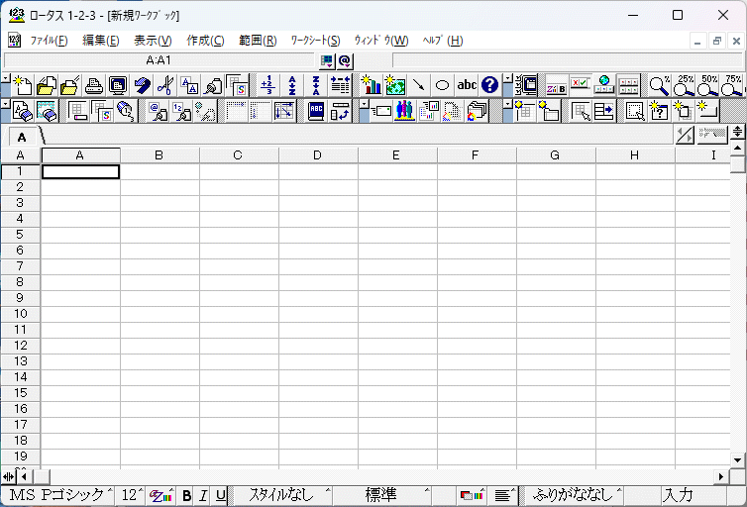Click the sum (+2/3) SmartSum icon

tap(267, 85)
